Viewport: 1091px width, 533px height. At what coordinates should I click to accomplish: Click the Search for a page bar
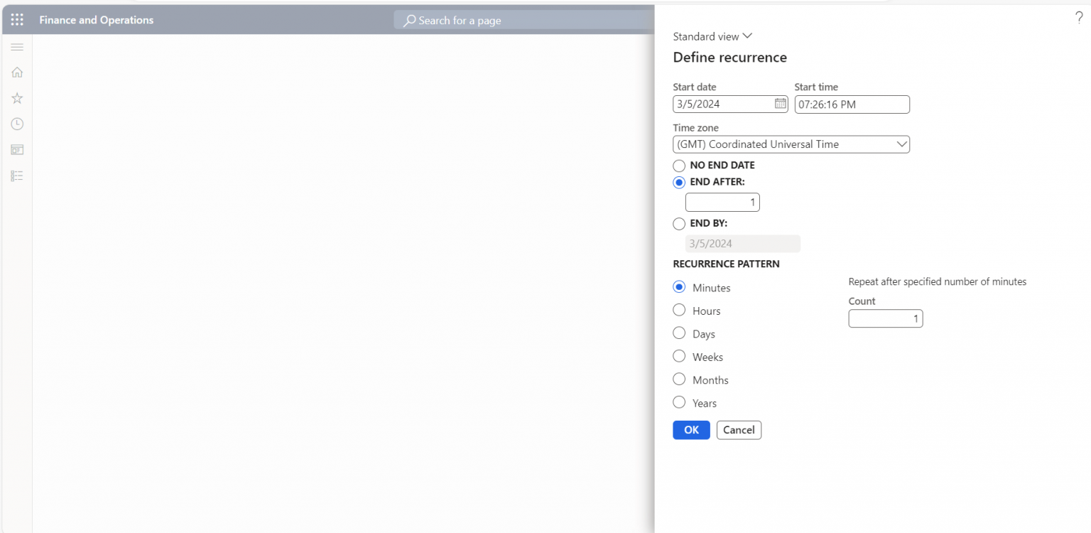click(523, 20)
